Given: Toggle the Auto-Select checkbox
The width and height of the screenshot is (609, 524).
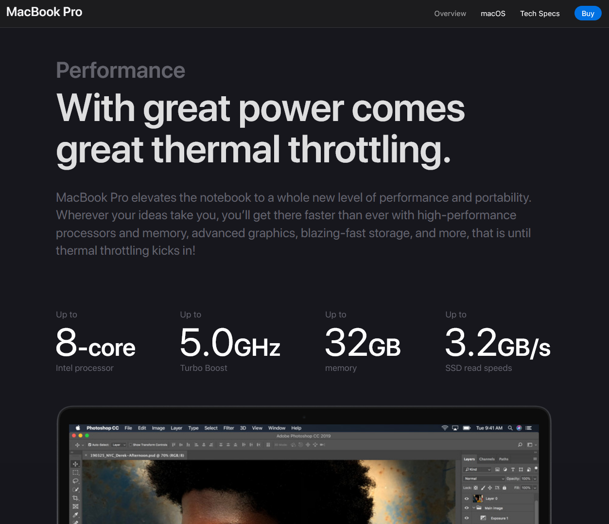Looking at the screenshot, I should [x=90, y=445].
